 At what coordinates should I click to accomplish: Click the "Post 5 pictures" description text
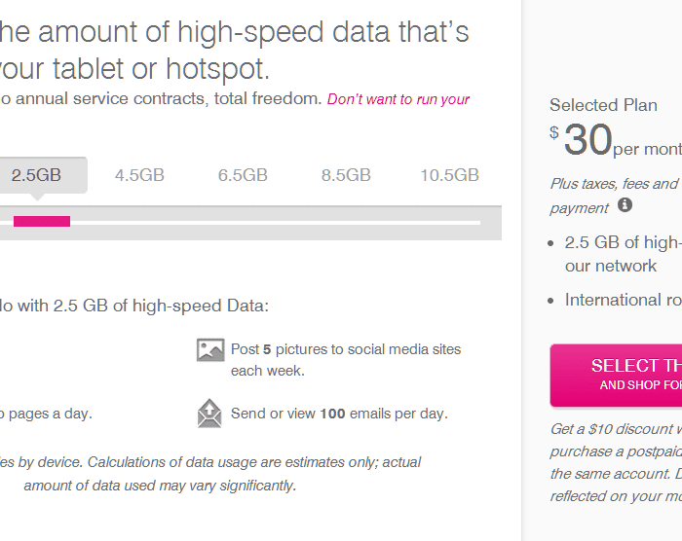click(x=346, y=359)
